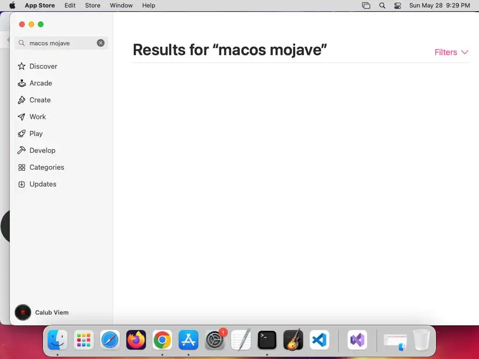Launch Safari from the Dock
This screenshot has width=479, height=359.
(110, 340)
